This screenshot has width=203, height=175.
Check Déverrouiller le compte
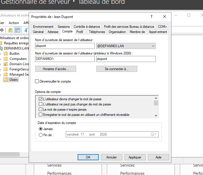pos(37,81)
